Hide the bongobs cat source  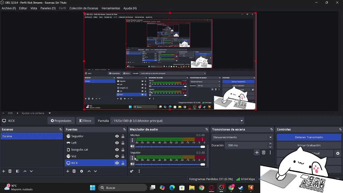click(x=117, y=150)
